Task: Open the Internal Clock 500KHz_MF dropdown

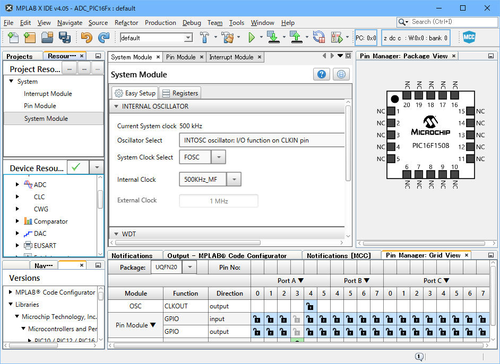Action: point(234,179)
